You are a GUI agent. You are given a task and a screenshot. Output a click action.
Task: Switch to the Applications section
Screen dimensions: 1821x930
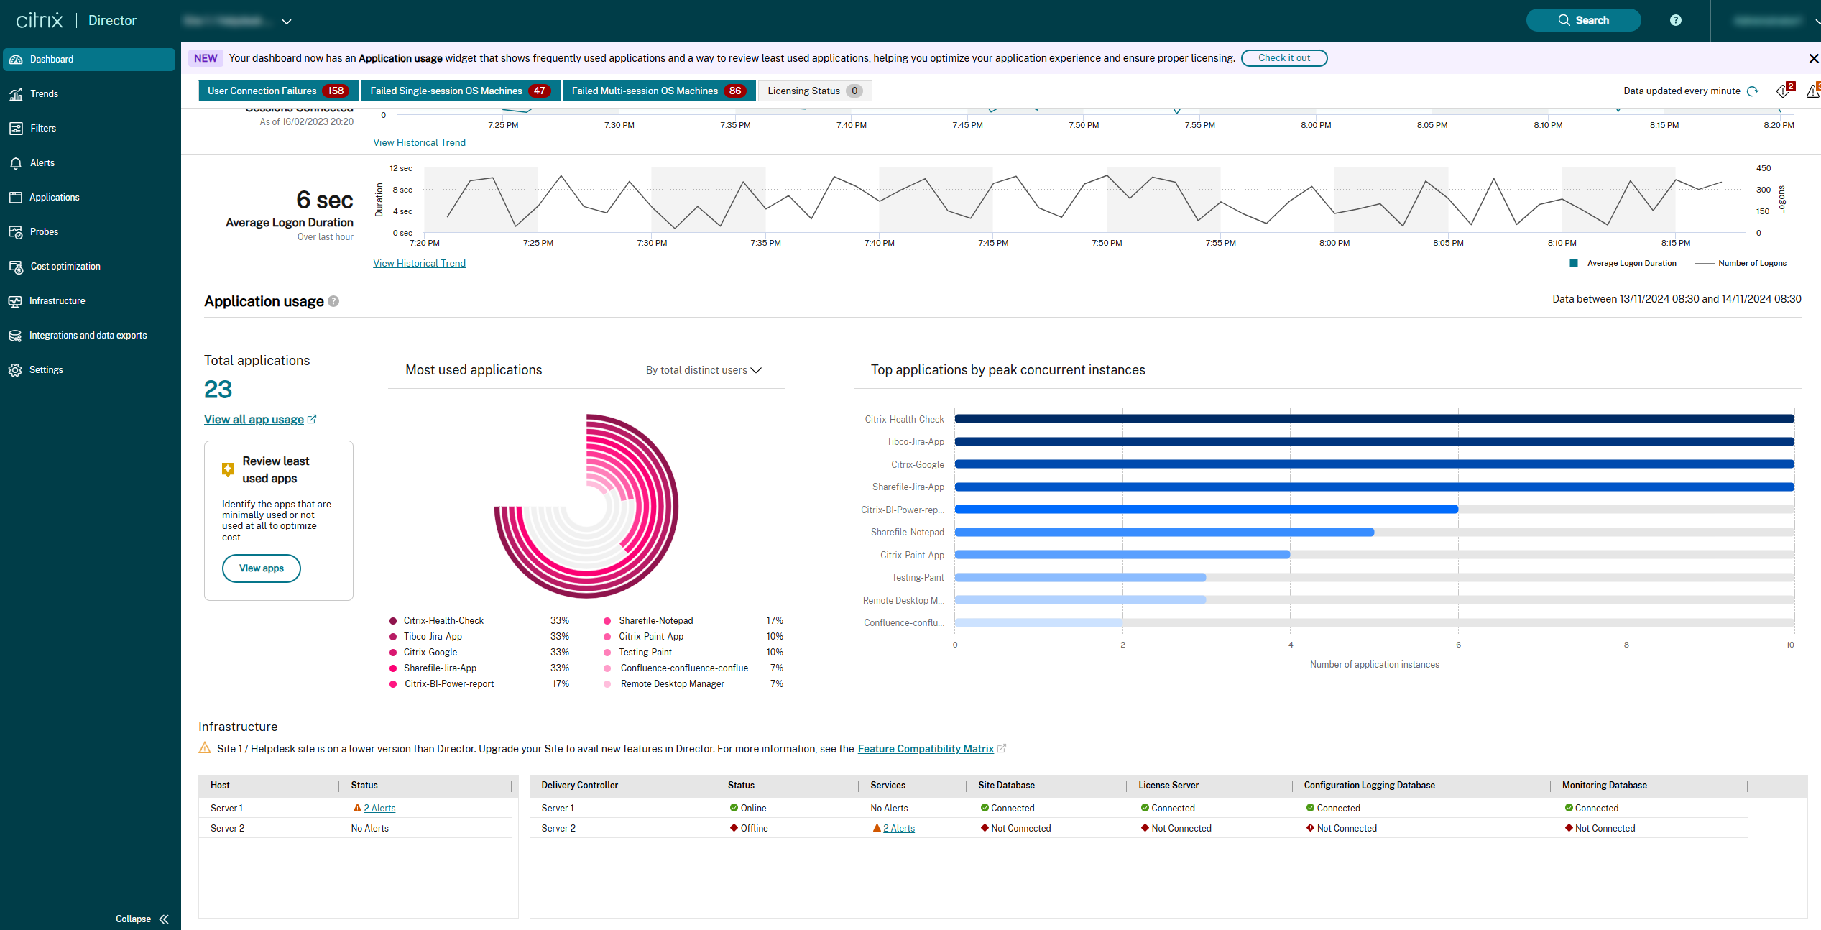[55, 197]
